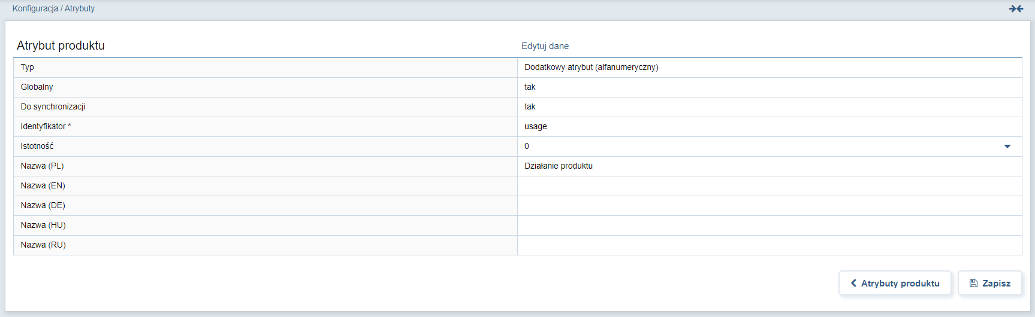Click the Typ value Dodatkowy atrybut

tap(591, 68)
